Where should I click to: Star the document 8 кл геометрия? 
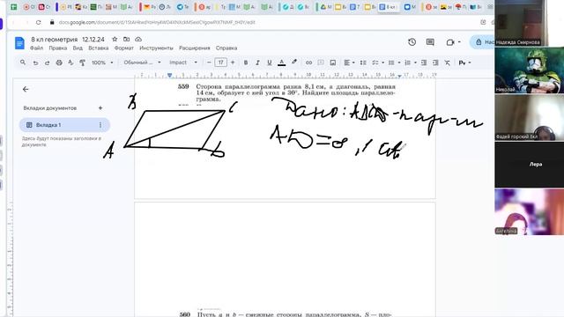(x=115, y=39)
